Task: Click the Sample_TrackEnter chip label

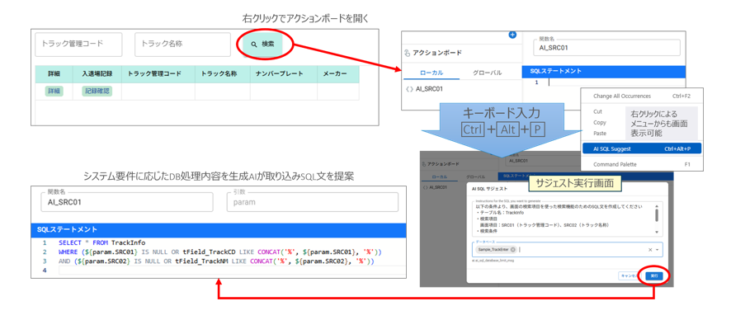Action: coord(493,250)
